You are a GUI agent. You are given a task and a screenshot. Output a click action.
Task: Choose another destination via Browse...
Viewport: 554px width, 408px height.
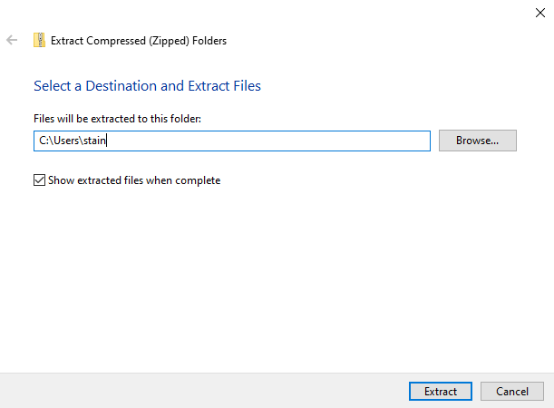(477, 141)
